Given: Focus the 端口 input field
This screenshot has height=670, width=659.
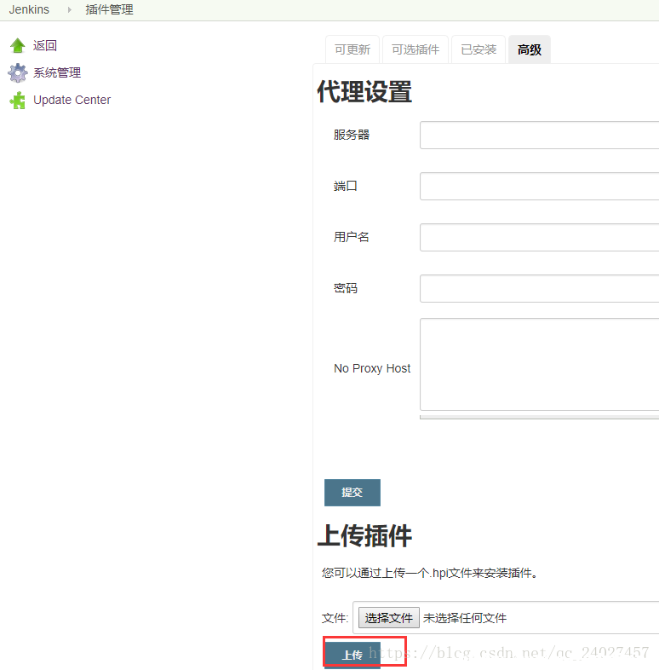Looking at the screenshot, I should click(540, 187).
